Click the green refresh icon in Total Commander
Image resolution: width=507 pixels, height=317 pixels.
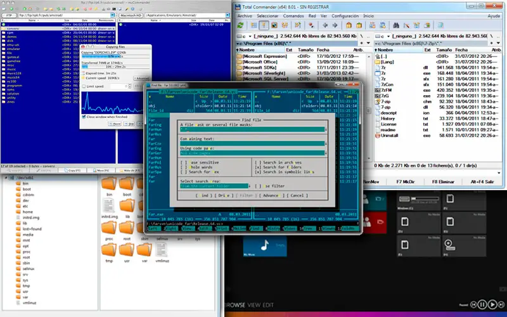tap(241, 25)
